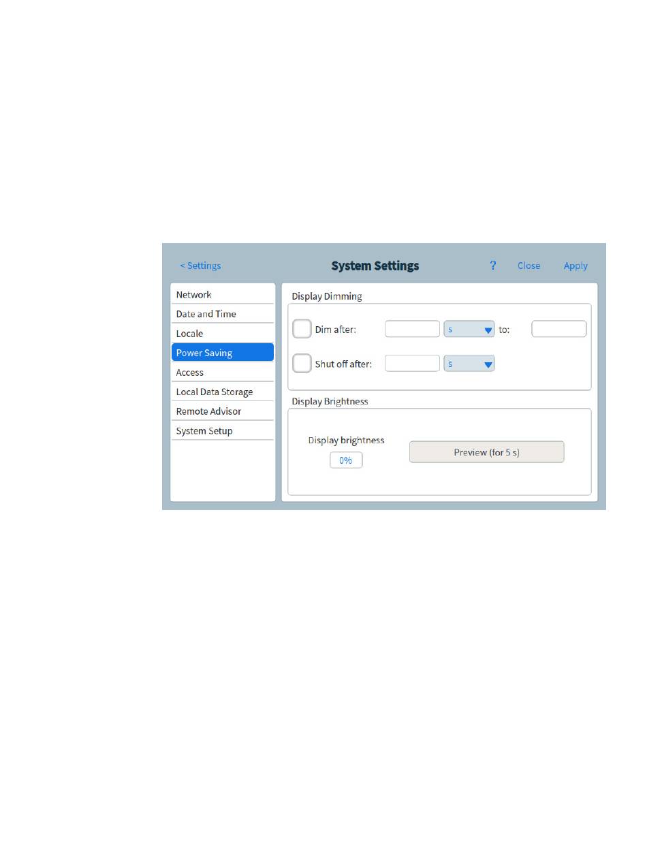This screenshot has height=858, width=647.
Task: Open the Access settings section
Action: (223, 372)
